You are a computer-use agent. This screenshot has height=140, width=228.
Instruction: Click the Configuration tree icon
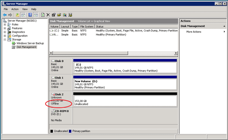tap(9, 36)
